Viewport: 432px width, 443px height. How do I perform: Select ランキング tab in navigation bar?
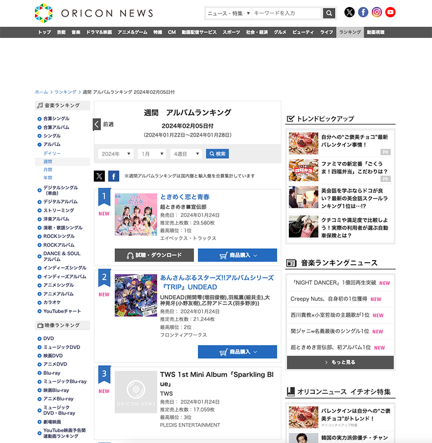click(x=350, y=32)
